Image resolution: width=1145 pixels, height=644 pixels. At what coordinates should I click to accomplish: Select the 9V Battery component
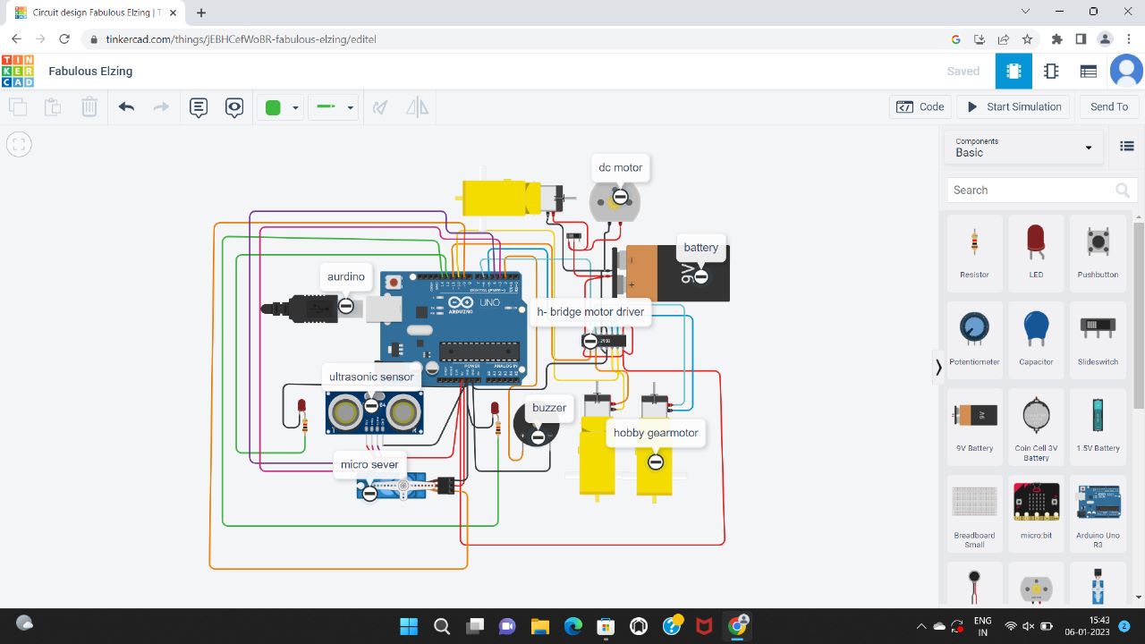[974, 427]
